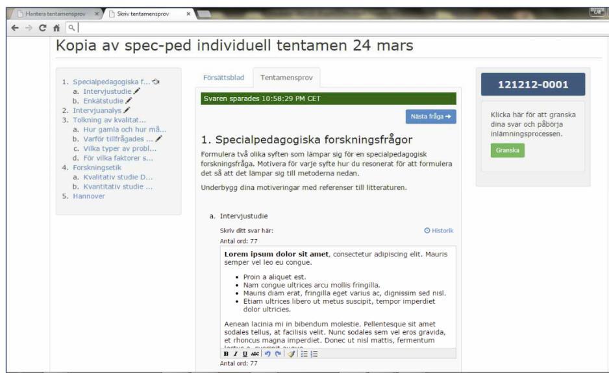Click the pencil icon beside Varför tillfrågades
The height and width of the screenshot is (373, 609).
point(158,139)
